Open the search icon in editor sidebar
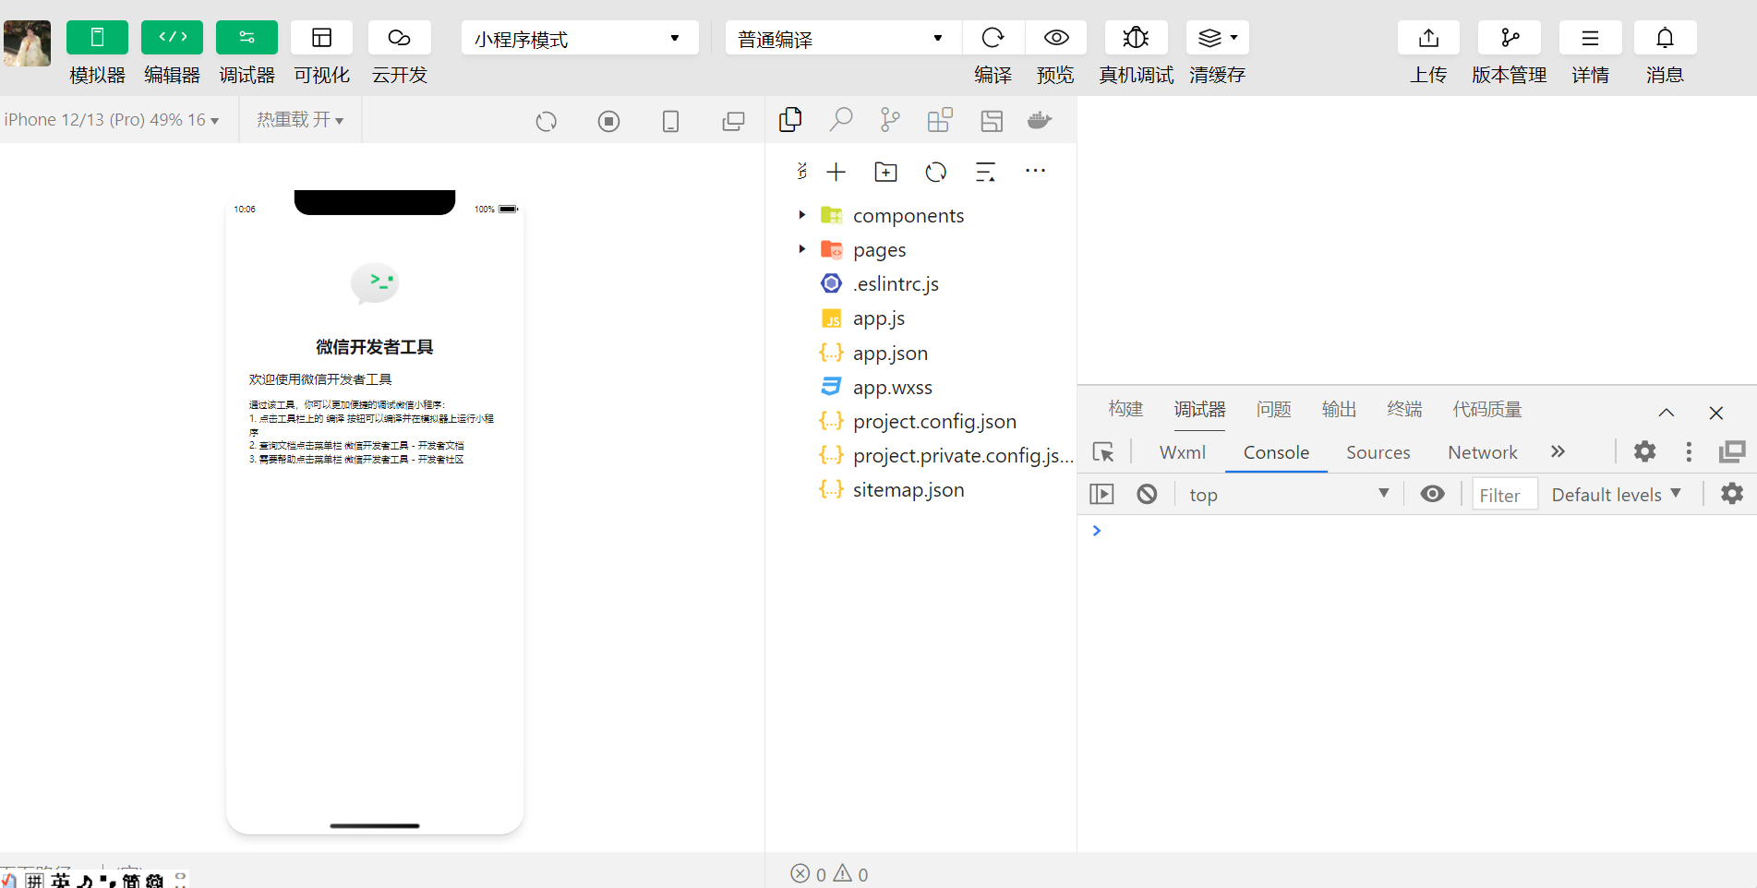 (840, 120)
